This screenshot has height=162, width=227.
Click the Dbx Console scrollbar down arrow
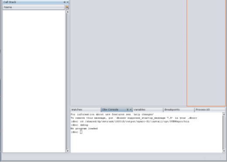tap(224, 151)
